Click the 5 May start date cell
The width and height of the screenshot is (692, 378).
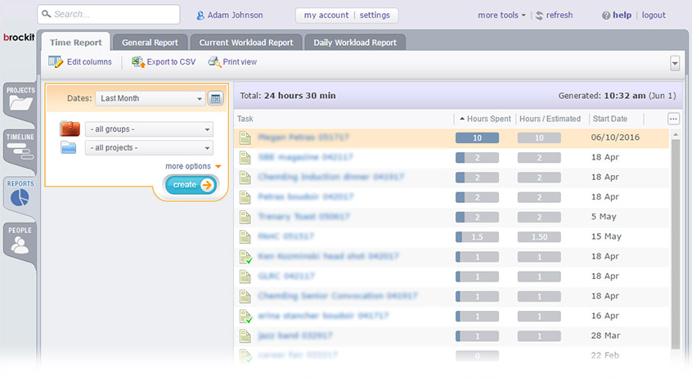pos(604,217)
